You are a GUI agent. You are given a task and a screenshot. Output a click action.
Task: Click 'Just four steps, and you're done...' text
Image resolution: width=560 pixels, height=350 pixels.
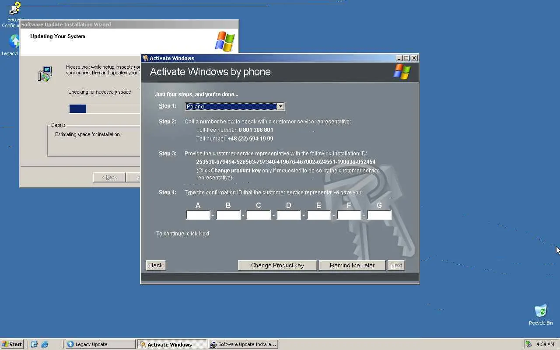(196, 94)
